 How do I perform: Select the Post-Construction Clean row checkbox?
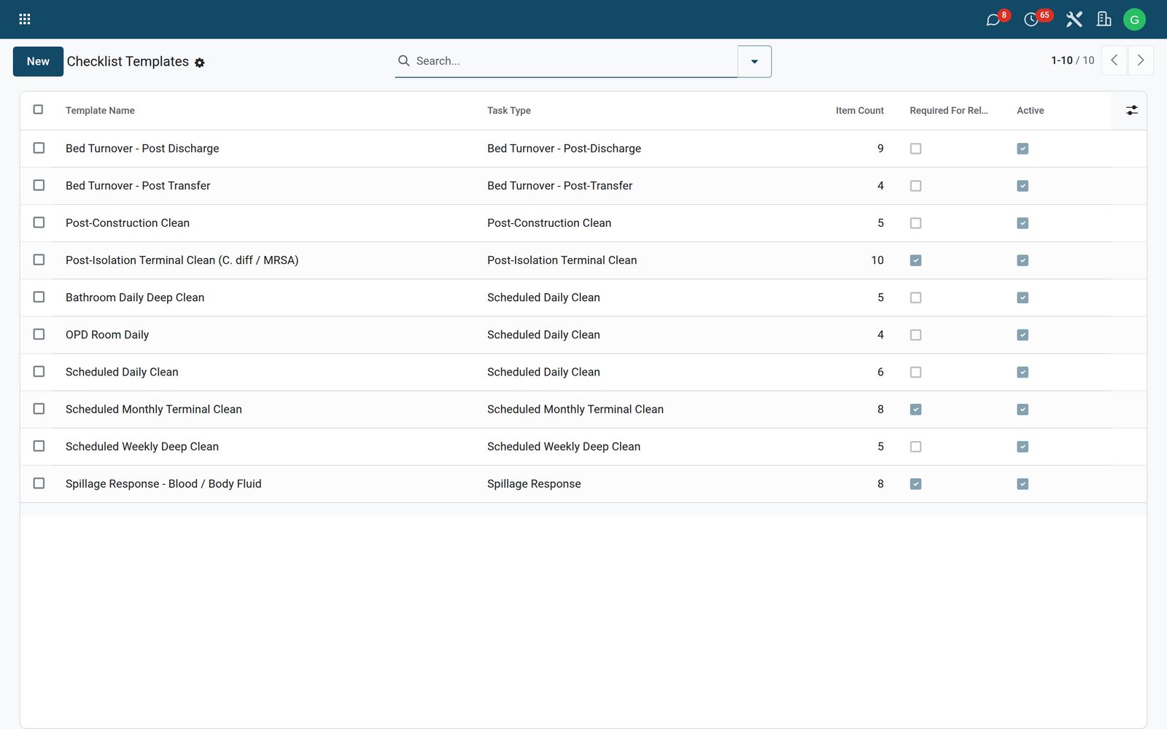pos(39,222)
